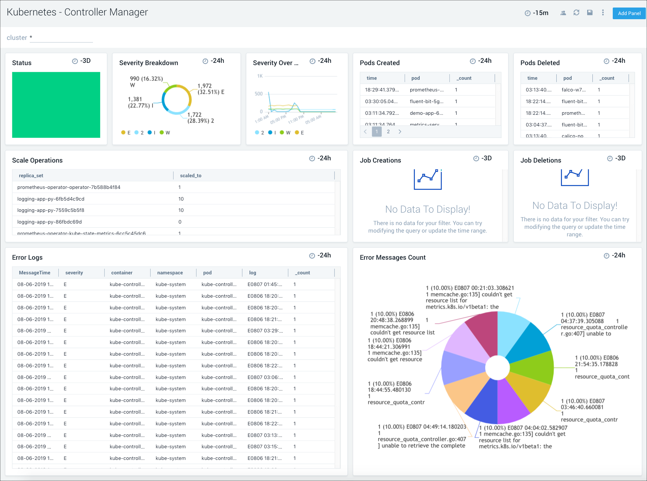Click the -15m time range clock icon
The width and height of the screenshot is (647, 481).
point(528,12)
